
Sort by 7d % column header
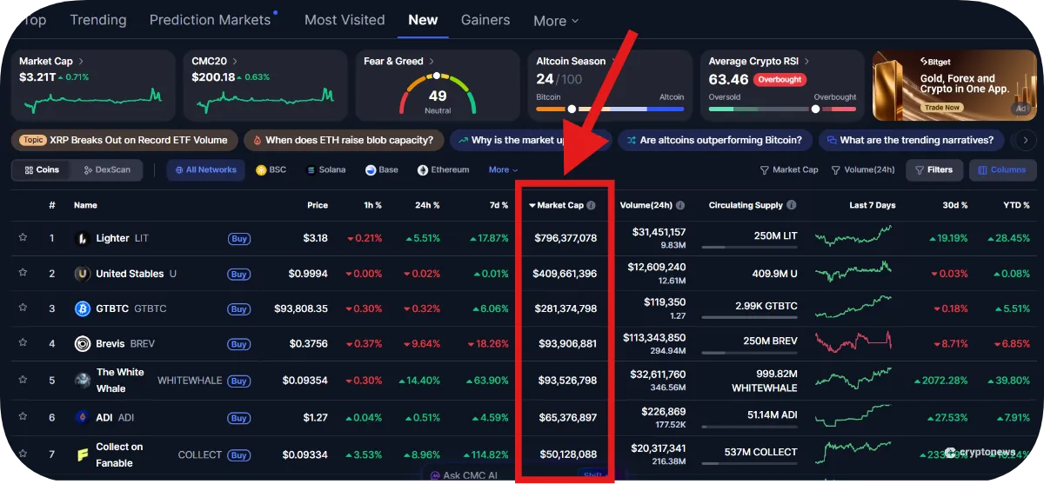pos(498,206)
